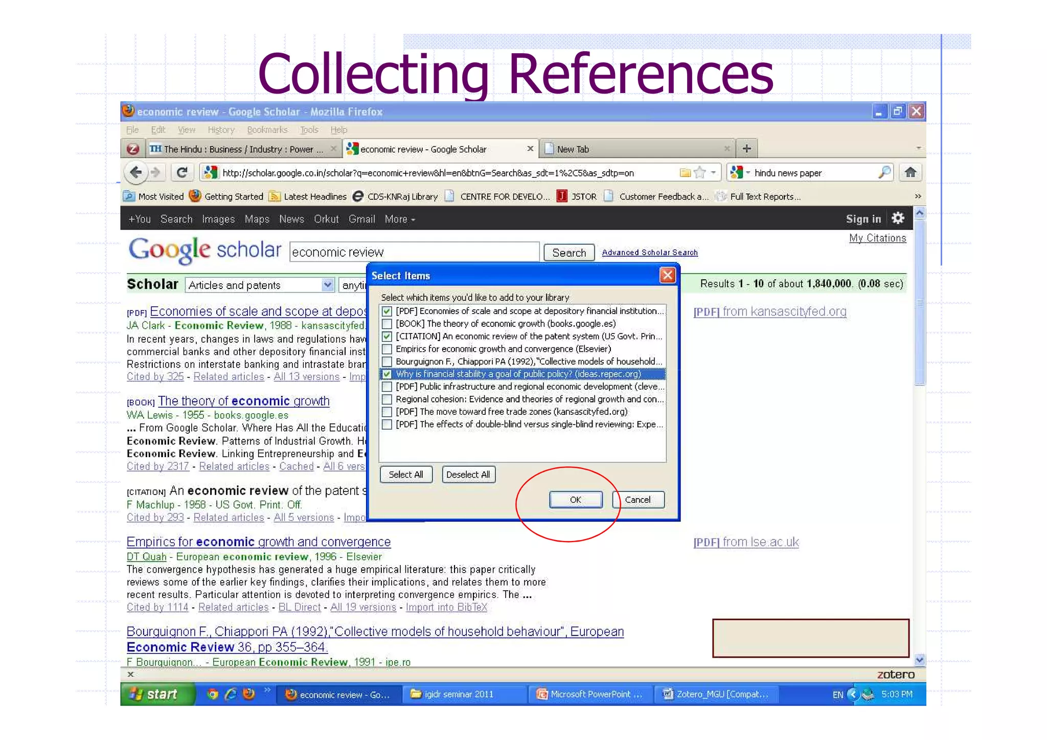Click the Most Visited bookmark icon

coord(129,196)
